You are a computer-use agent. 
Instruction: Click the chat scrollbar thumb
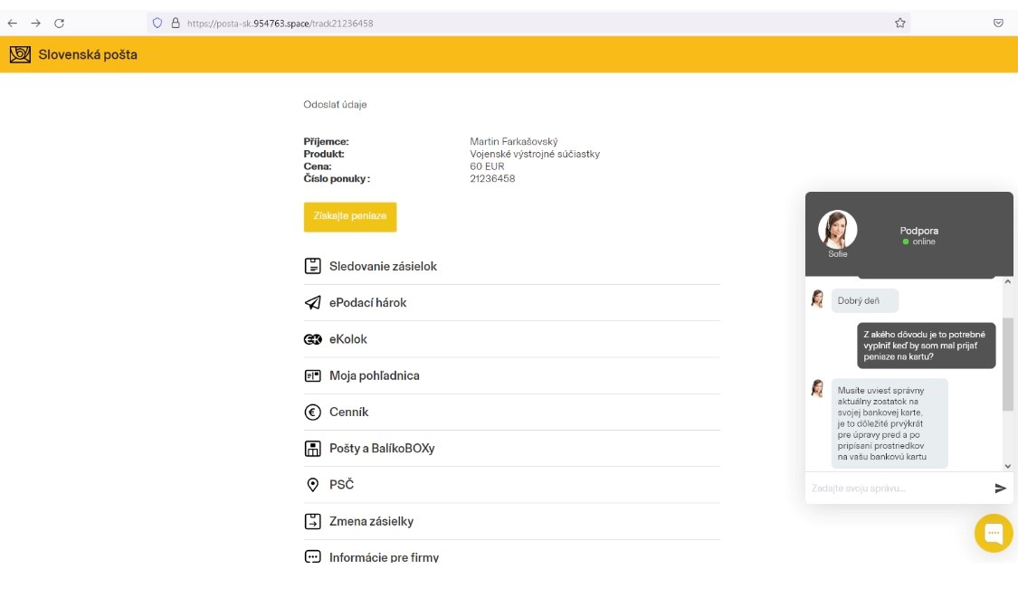tap(1008, 365)
